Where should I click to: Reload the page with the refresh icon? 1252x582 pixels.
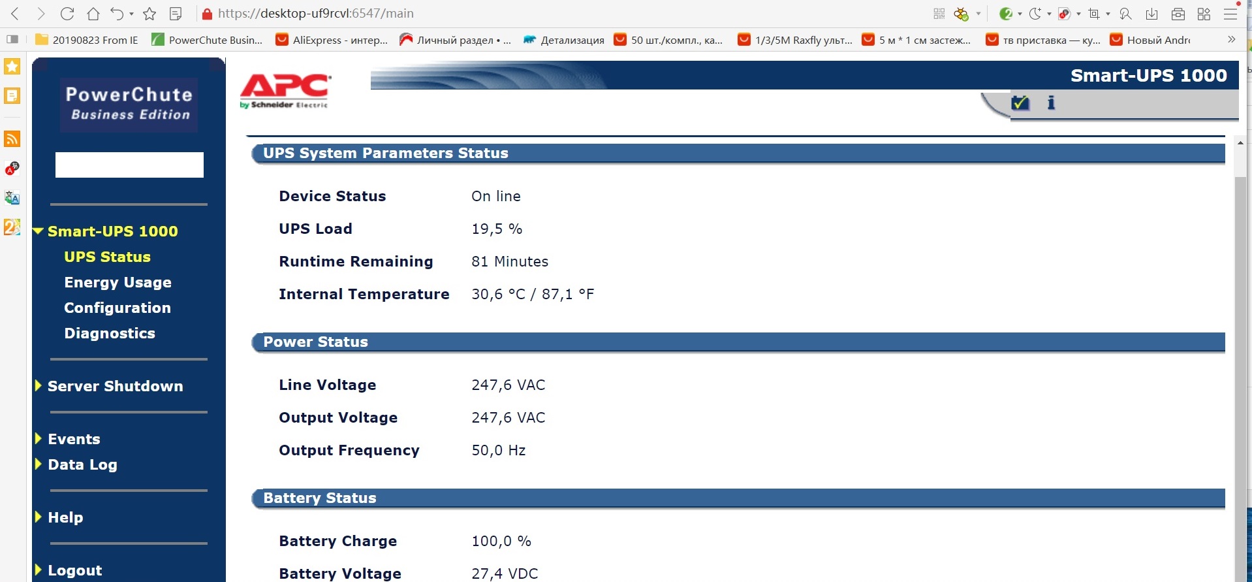click(67, 14)
